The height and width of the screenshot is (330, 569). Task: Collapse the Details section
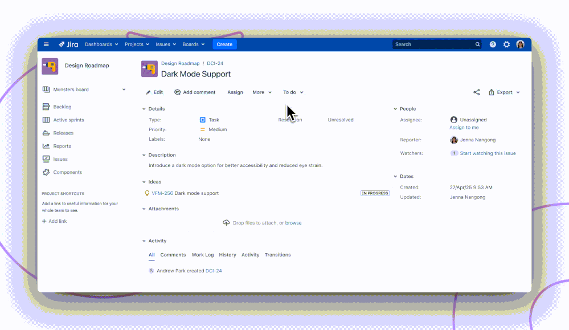(x=144, y=108)
